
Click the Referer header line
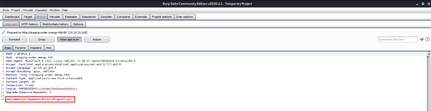38,75
